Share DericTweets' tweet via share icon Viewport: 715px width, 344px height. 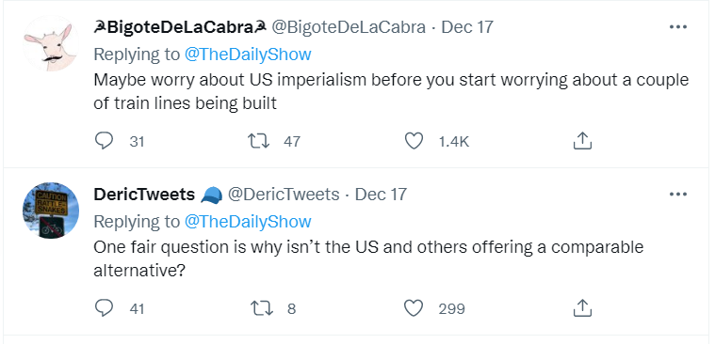[x=582, y=308]
